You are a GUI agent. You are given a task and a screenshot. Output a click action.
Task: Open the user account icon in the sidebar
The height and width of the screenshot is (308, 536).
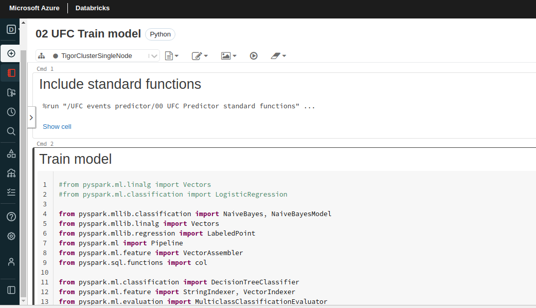click(x=11, y=262)
